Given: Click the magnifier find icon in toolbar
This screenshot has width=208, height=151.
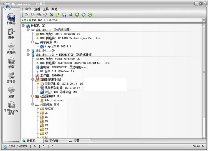Looking at the screenshot, I should [x=71, y=15].
